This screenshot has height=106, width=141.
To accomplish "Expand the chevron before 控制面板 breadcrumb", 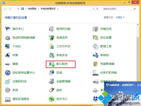I will (x=26, y=9).
